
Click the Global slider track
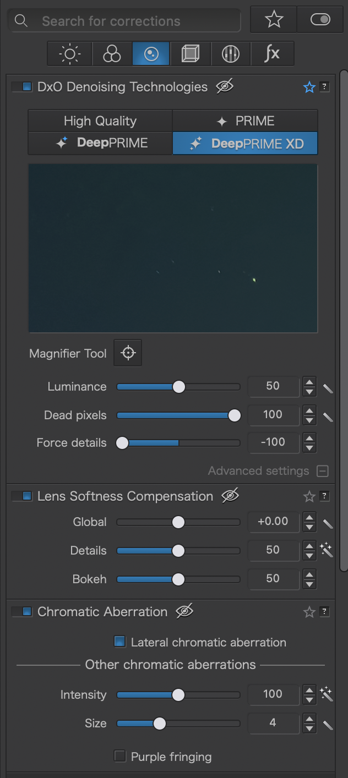tap(178, 522)
